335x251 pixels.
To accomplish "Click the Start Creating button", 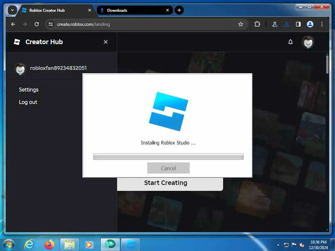I will pos(170,184).
